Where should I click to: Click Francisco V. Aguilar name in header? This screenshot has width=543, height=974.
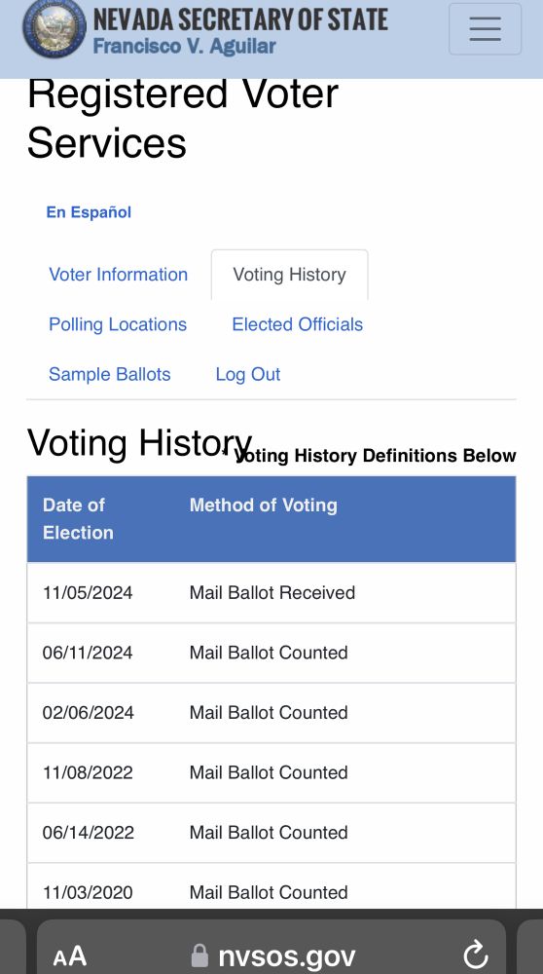184,46
